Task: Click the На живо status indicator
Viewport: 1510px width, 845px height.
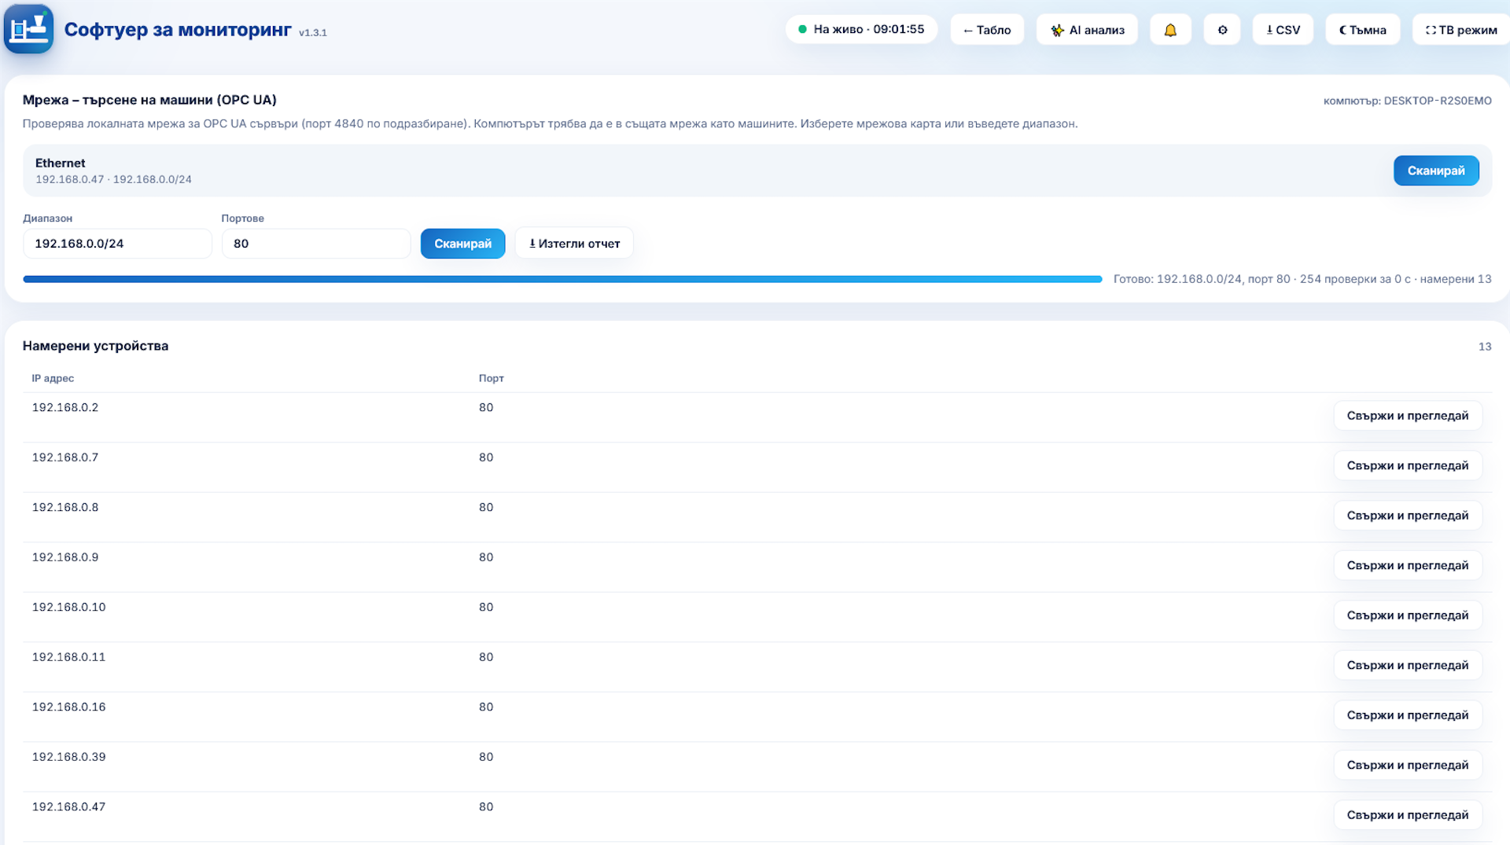Action: pyautogui.click(x=861, y=29)
